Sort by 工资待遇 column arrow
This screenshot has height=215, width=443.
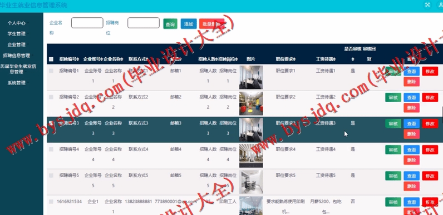pyautogui.click(x=334, y=59)
